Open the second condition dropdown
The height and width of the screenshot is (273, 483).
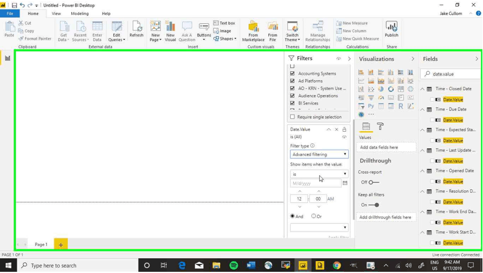(319, 227)
